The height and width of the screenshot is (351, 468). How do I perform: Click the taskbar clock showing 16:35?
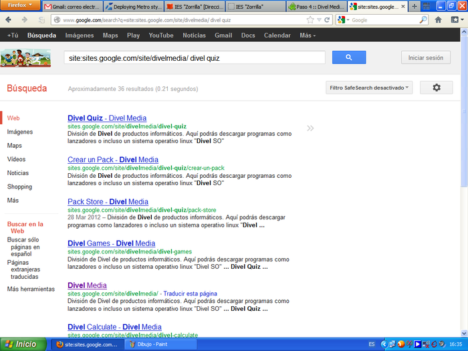455,344
